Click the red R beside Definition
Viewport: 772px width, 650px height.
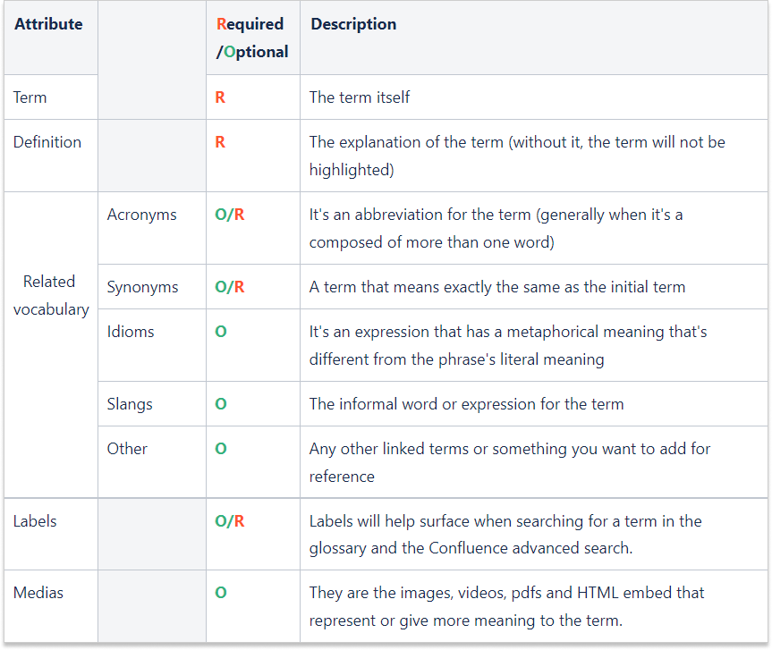pyautogui.click(x=220, y=141)
